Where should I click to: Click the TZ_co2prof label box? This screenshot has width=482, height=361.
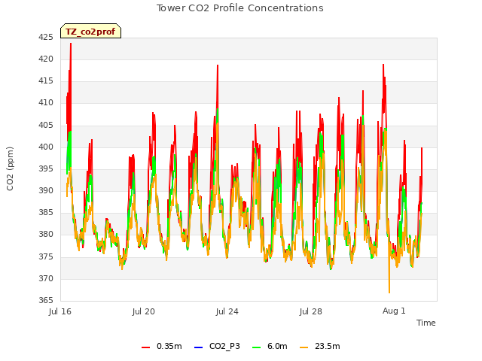[x=90, y=31]
